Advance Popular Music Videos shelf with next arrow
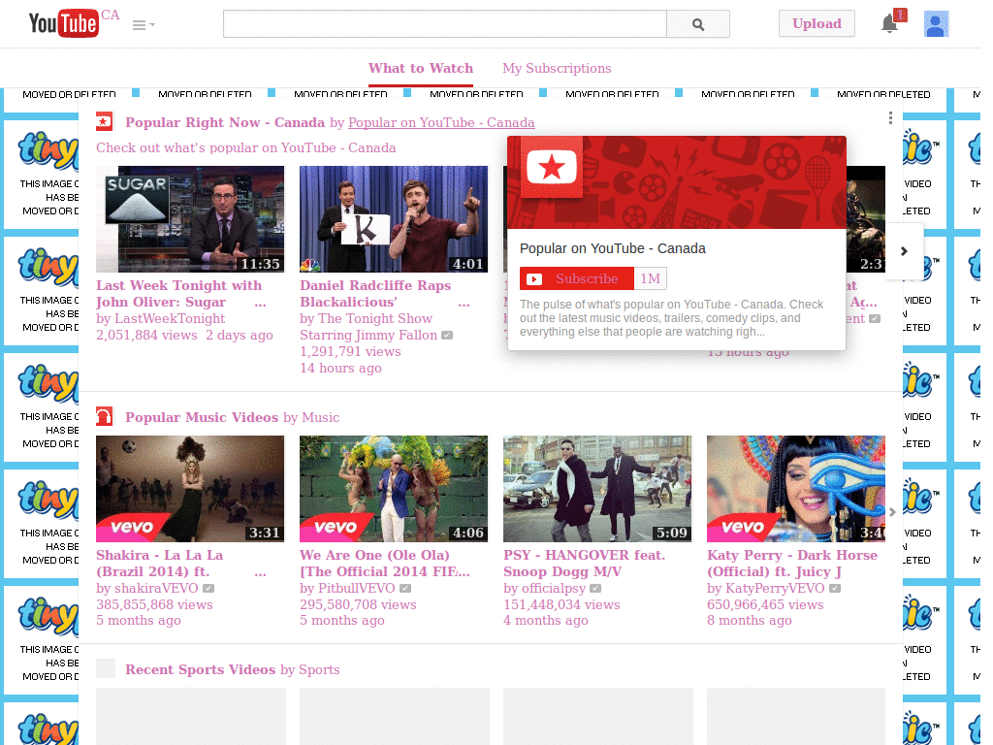Screen dimensions: 993x745 tap(892, 512)
